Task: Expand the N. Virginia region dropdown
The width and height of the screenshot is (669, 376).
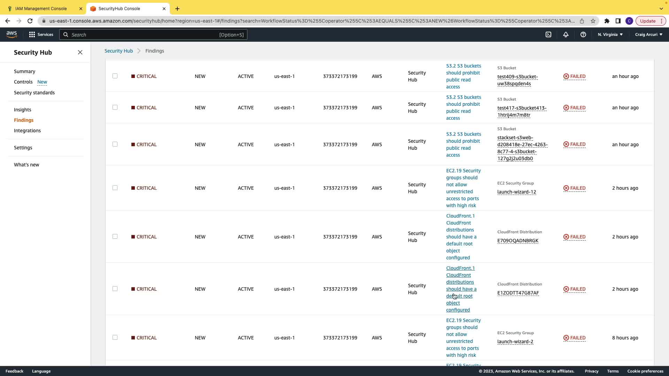Action: 610,34
